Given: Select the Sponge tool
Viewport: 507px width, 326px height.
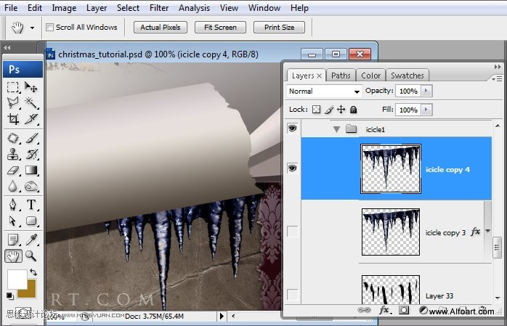Looking at the screenshot, I should 31,186.
